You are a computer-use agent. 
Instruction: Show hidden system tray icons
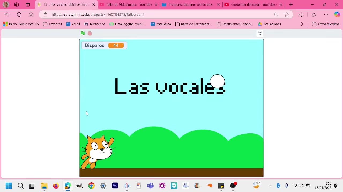tap(270, 186)
